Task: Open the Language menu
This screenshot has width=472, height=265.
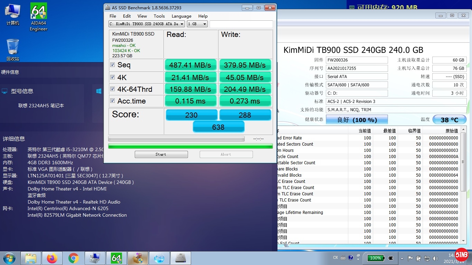Action: [x=181, y=16]
